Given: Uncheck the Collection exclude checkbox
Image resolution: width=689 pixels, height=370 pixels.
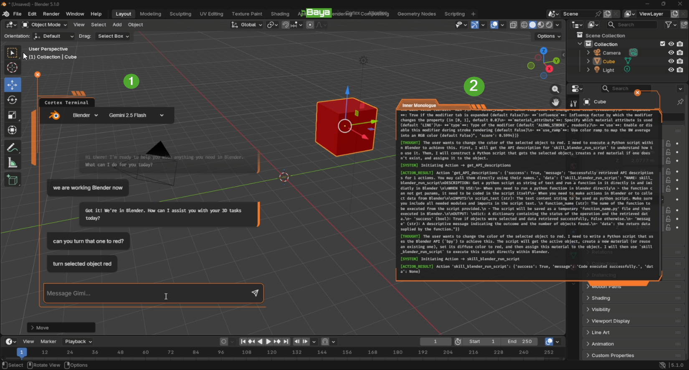Looking at the screenshot, I should point(662,44).
